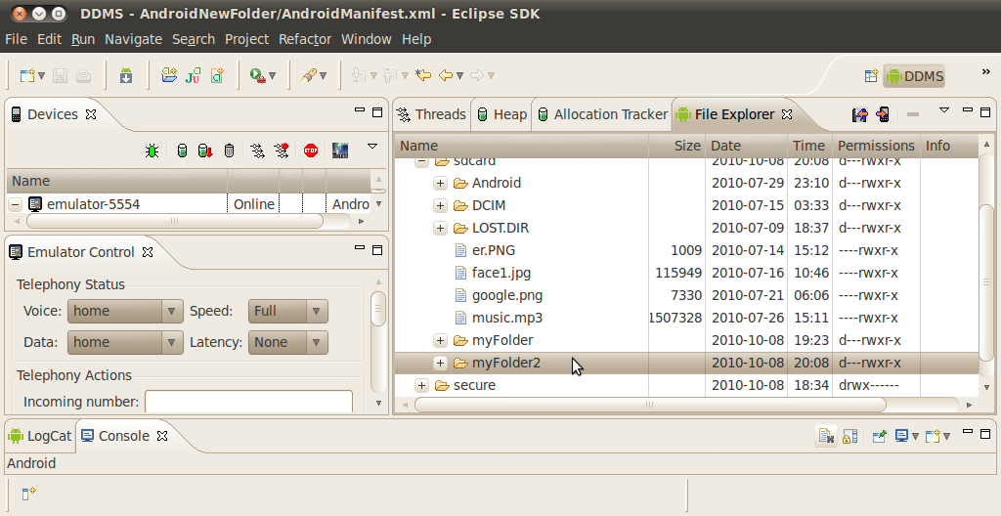
Task: Open the Android SDK and AVD Manager icon
Action: 126,76
